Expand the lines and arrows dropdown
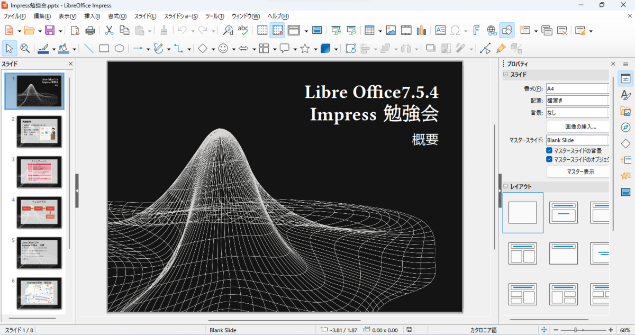Viewport: 635px width, 335px height. tap(148, 49)
